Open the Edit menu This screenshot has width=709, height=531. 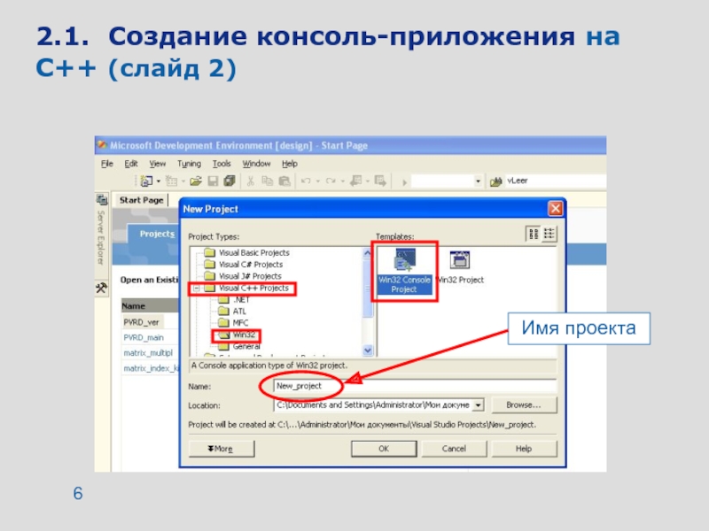point(131,164)
